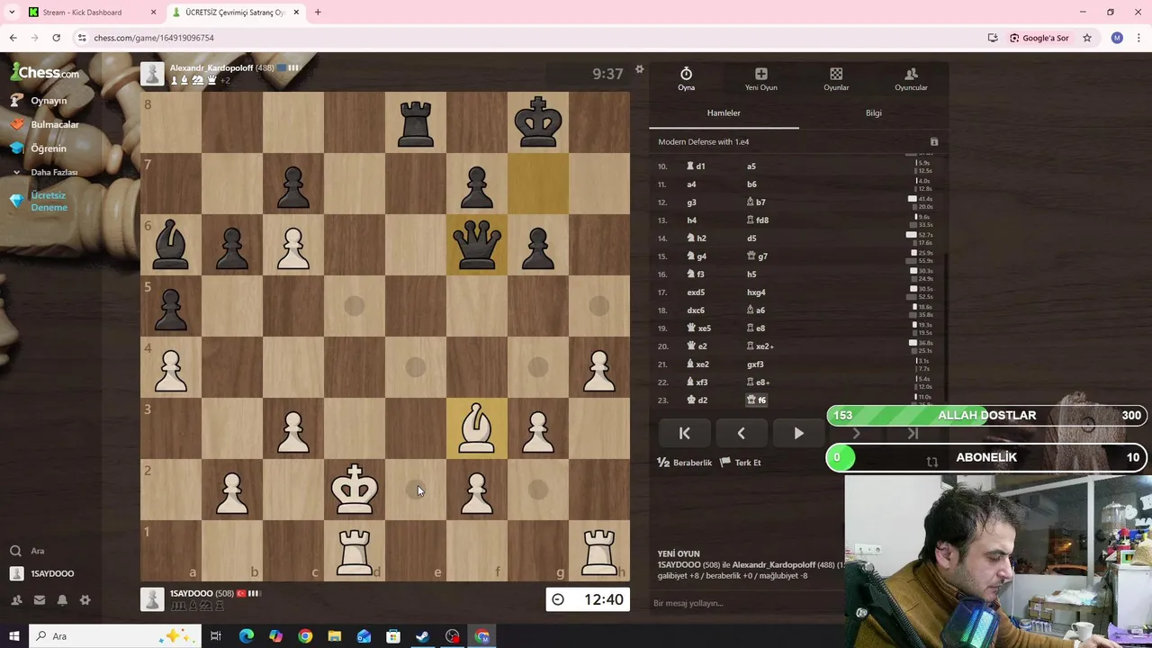Click the chess.com address bar
Image resolution: width=1152 pixels, height=648 pixels.
tap(531, 38)
